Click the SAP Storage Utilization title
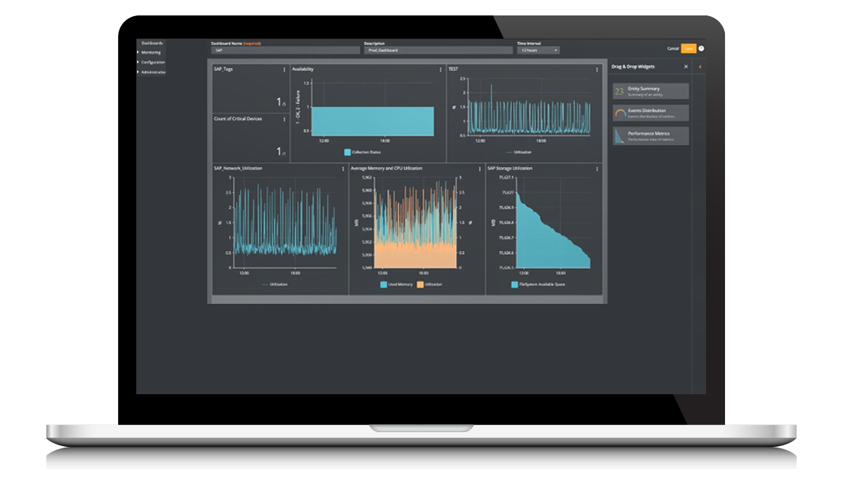Viewport: 843px width, 484px height. coord(510,168)
